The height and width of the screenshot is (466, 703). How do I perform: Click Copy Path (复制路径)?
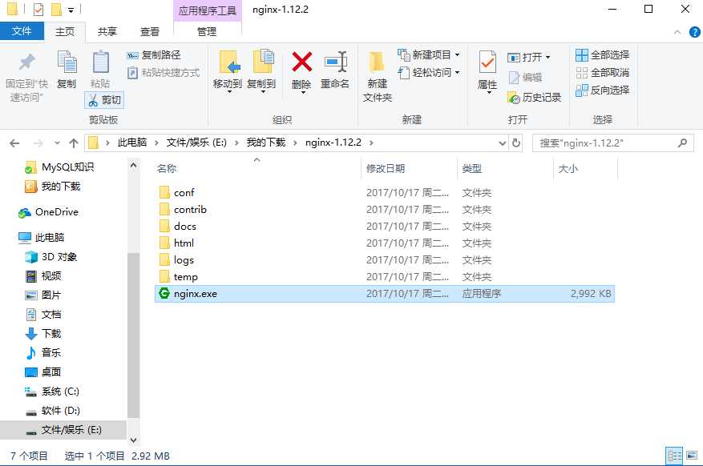pyautogui.click(x=154, y=55)
